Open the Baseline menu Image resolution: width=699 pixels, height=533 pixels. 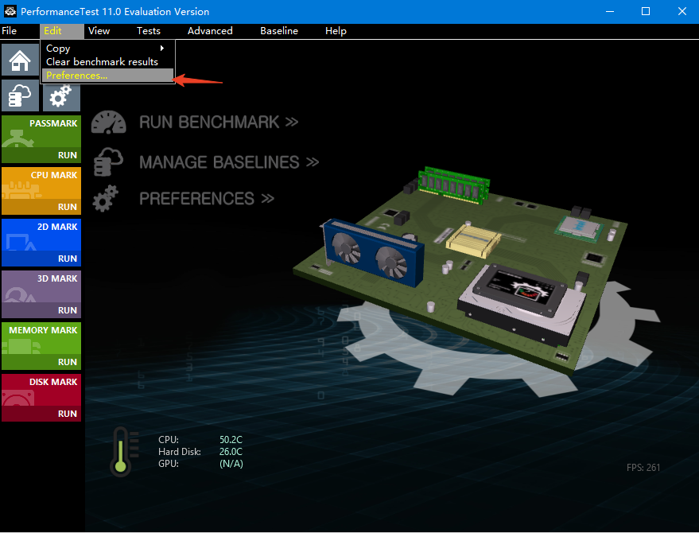[279, 31]
